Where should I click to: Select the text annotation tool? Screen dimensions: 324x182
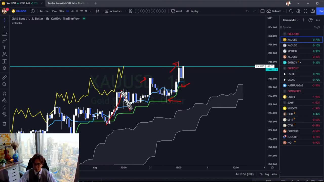pos(4,48)
